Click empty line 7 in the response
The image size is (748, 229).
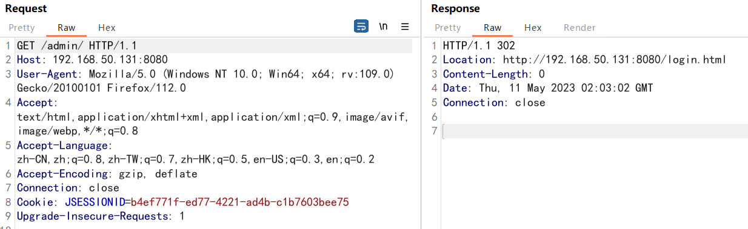pyautogui.click(x=595, y=131)
